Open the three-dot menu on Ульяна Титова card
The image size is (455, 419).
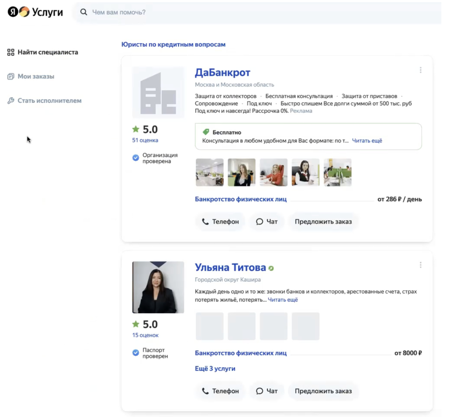[420, 265]
